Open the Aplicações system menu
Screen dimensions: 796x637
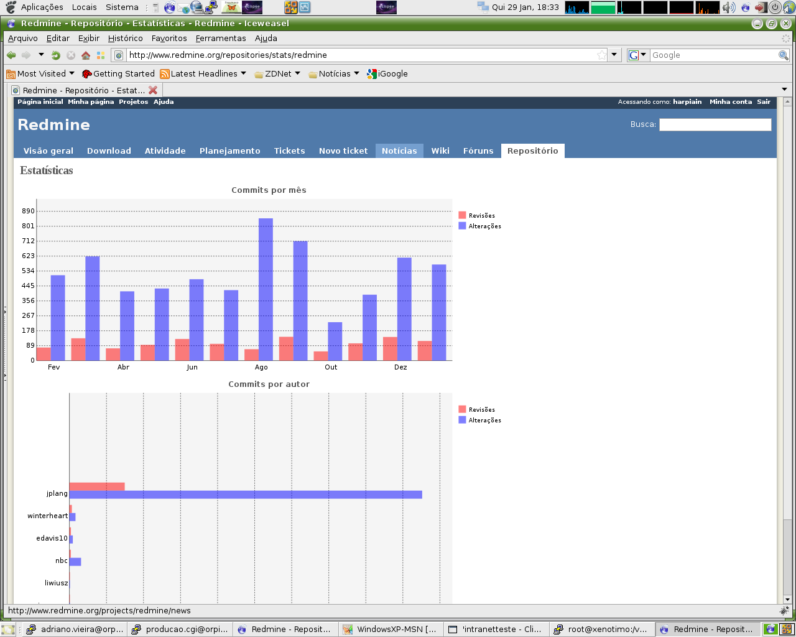point(42,7)
